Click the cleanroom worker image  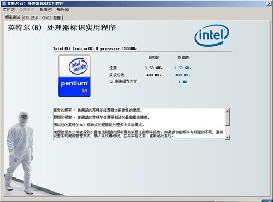[x=20, y=153]
